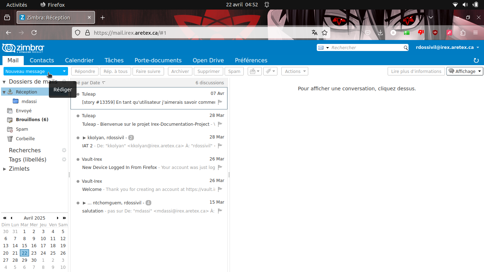
Task: Open the rdossivil account menu dropdown
Action: (478, 47)
